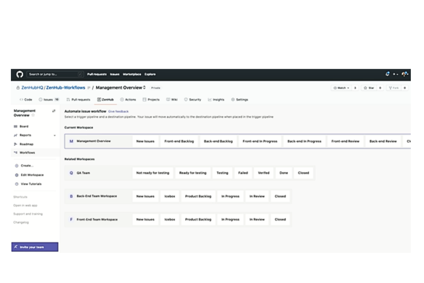Open the plus create-new dropdown
This screenshot has width=424, height=283.
(x=395, y=74)
